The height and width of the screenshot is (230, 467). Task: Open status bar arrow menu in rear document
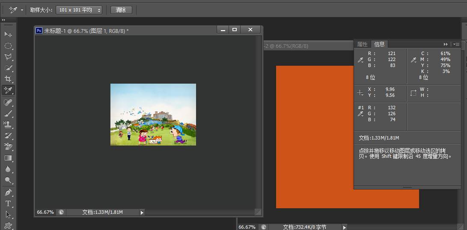click(344, 227)
